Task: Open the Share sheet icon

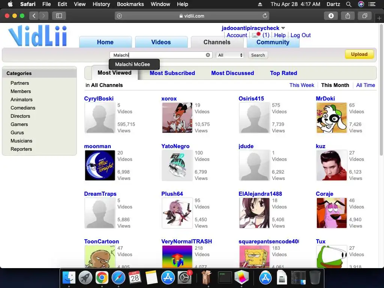Action: pos(348,16)
